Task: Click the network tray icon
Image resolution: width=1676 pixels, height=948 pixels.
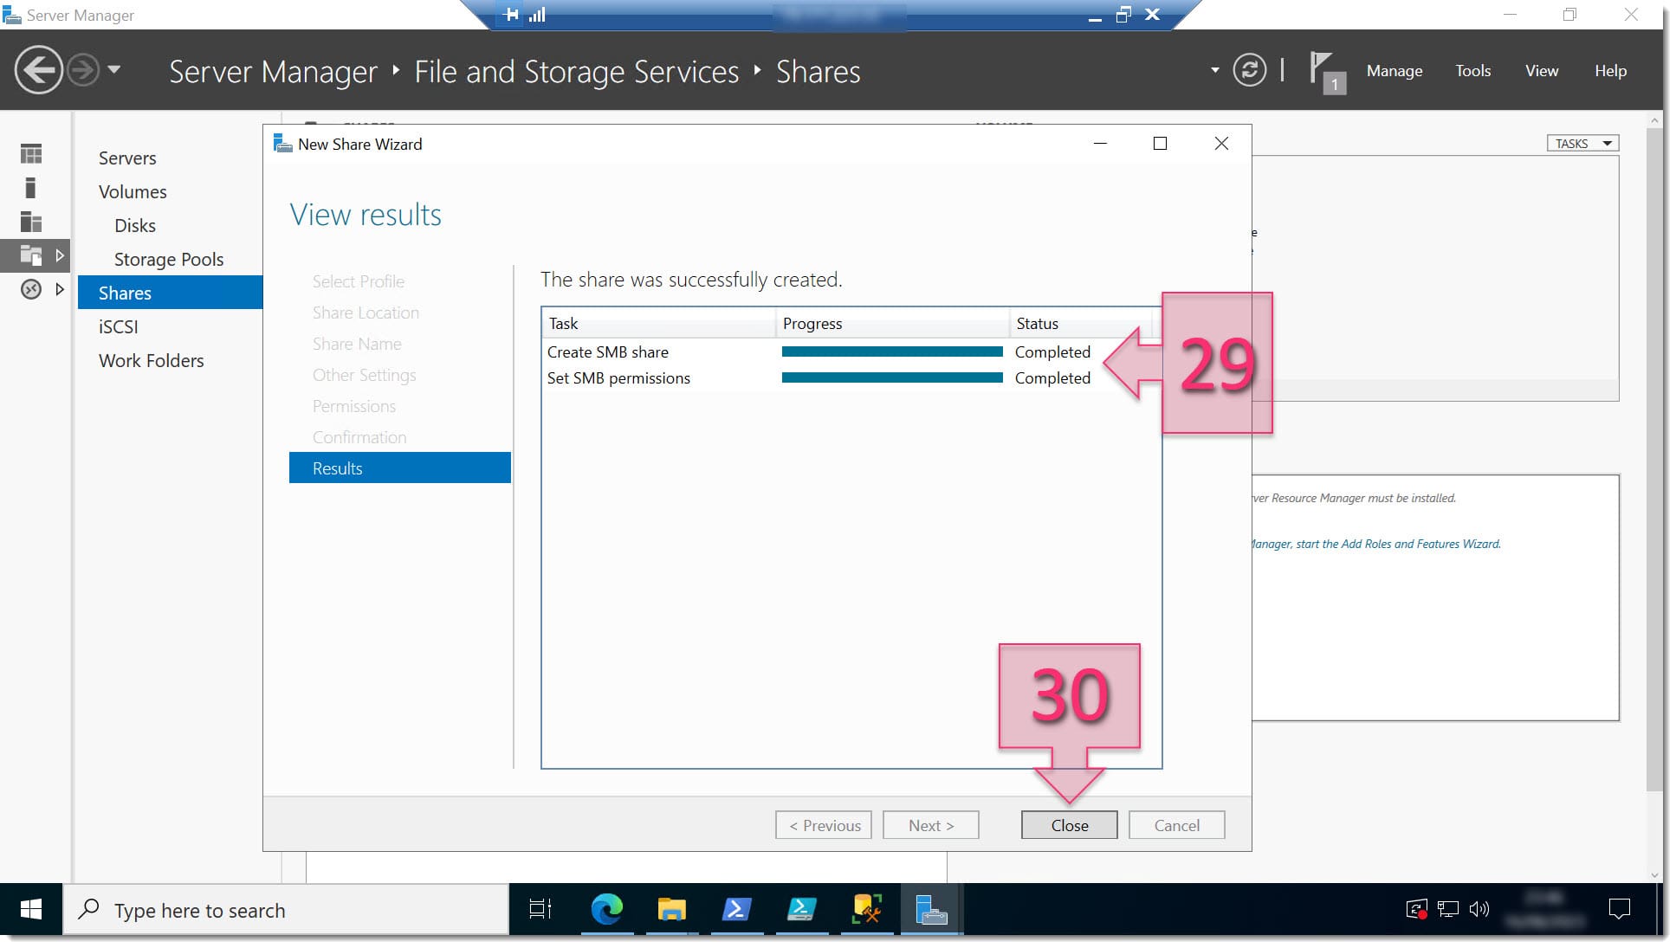Action: [1447, 909]
